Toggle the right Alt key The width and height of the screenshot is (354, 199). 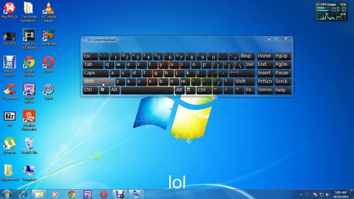179,90
